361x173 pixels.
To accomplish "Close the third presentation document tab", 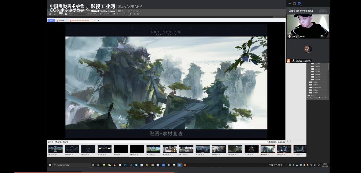I will [94, 20].
